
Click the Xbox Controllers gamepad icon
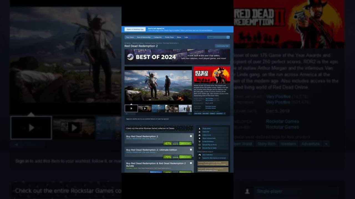tap(199, 155)
